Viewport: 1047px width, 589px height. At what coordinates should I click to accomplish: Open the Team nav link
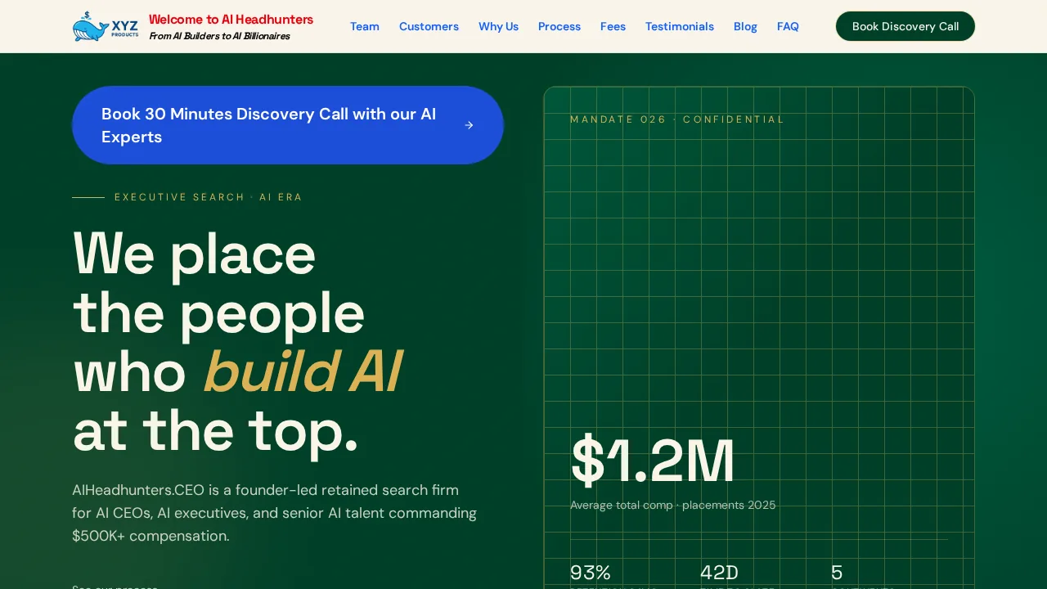(x=365, y=26)
